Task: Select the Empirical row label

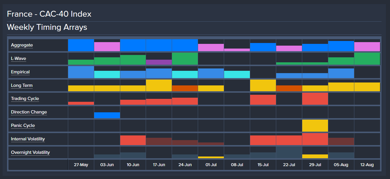Action: point(20,72)
